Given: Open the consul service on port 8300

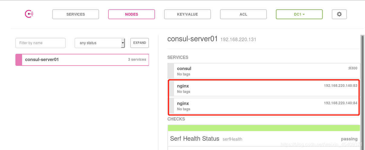Looking at the screenshot, I should 264,71.
